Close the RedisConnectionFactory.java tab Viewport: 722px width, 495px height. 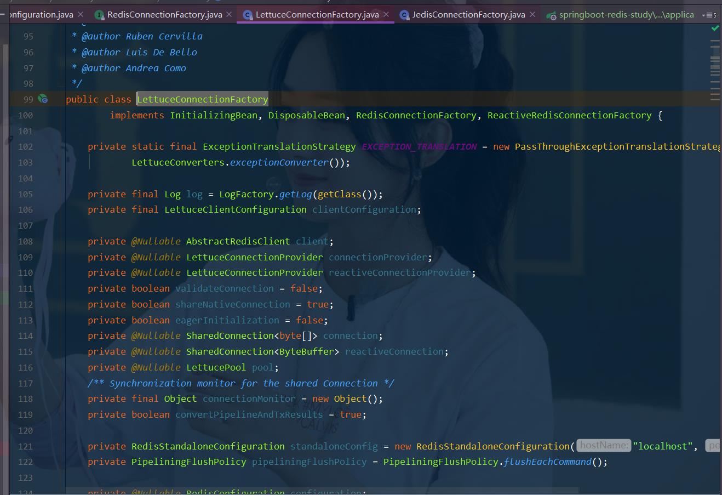point(229,15)
